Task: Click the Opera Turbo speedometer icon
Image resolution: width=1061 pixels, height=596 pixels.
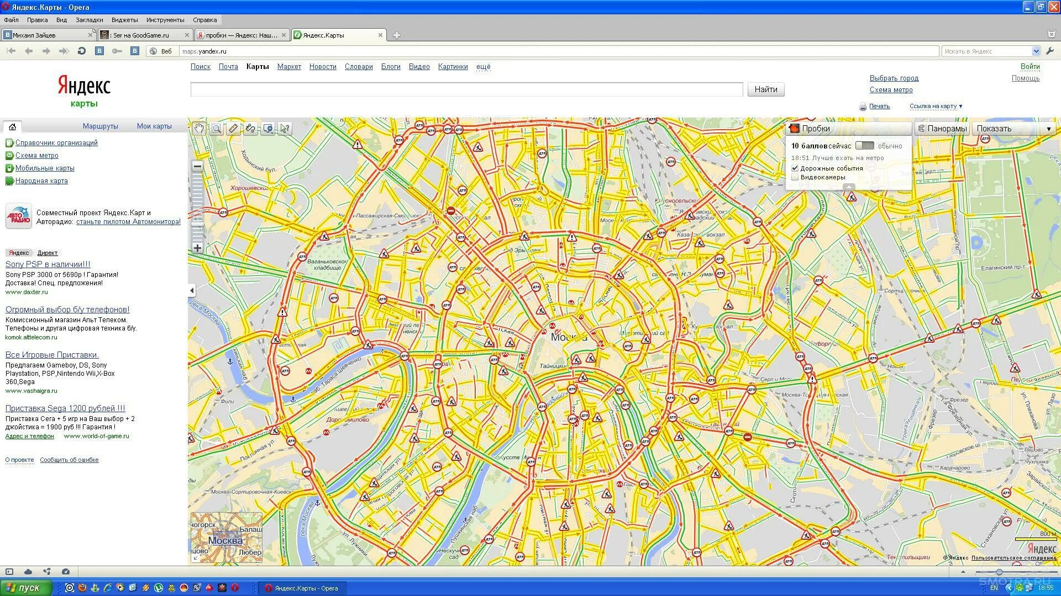Action: (66, 572)
